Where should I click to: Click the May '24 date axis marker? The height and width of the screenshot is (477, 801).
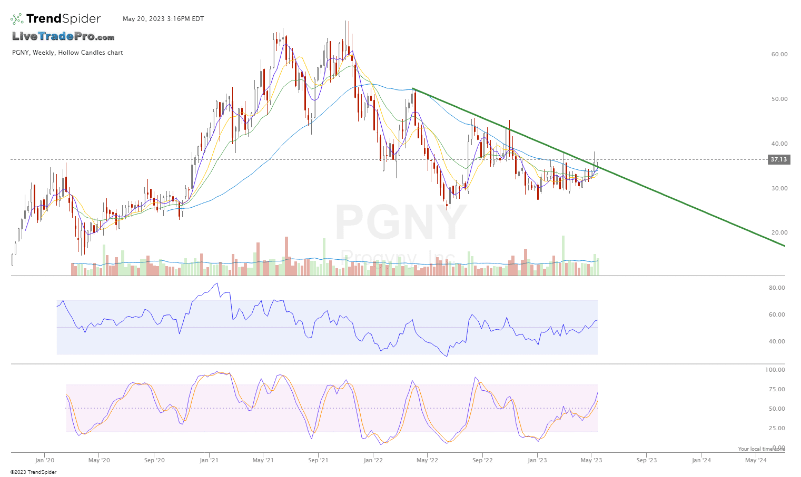(x=756, y=460)
